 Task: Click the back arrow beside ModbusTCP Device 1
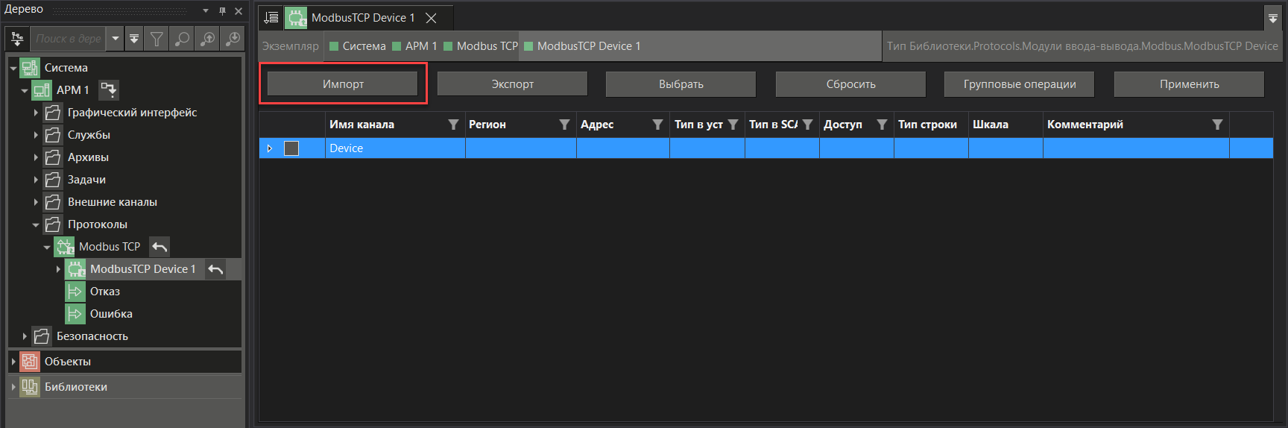[215, 269]
